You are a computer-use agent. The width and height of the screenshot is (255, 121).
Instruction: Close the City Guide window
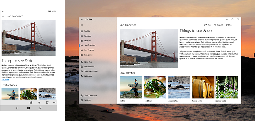tap(238, 19)
